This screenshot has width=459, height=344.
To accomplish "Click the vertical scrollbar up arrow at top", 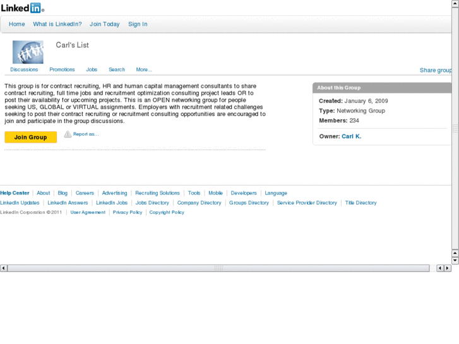I will [x=455, y=4].
